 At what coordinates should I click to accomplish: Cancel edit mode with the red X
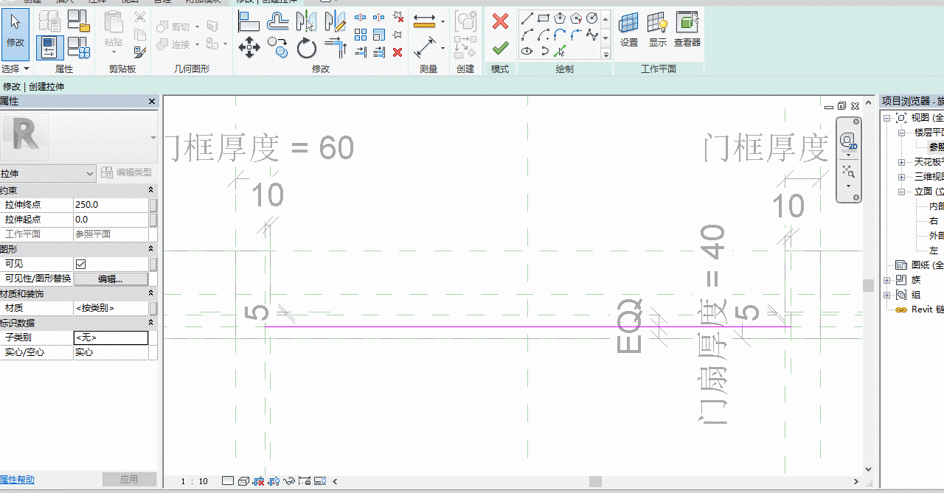tap(500, 21)
